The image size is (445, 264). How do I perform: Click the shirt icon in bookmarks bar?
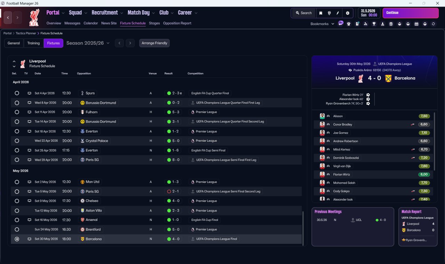[x=349, y=24]
